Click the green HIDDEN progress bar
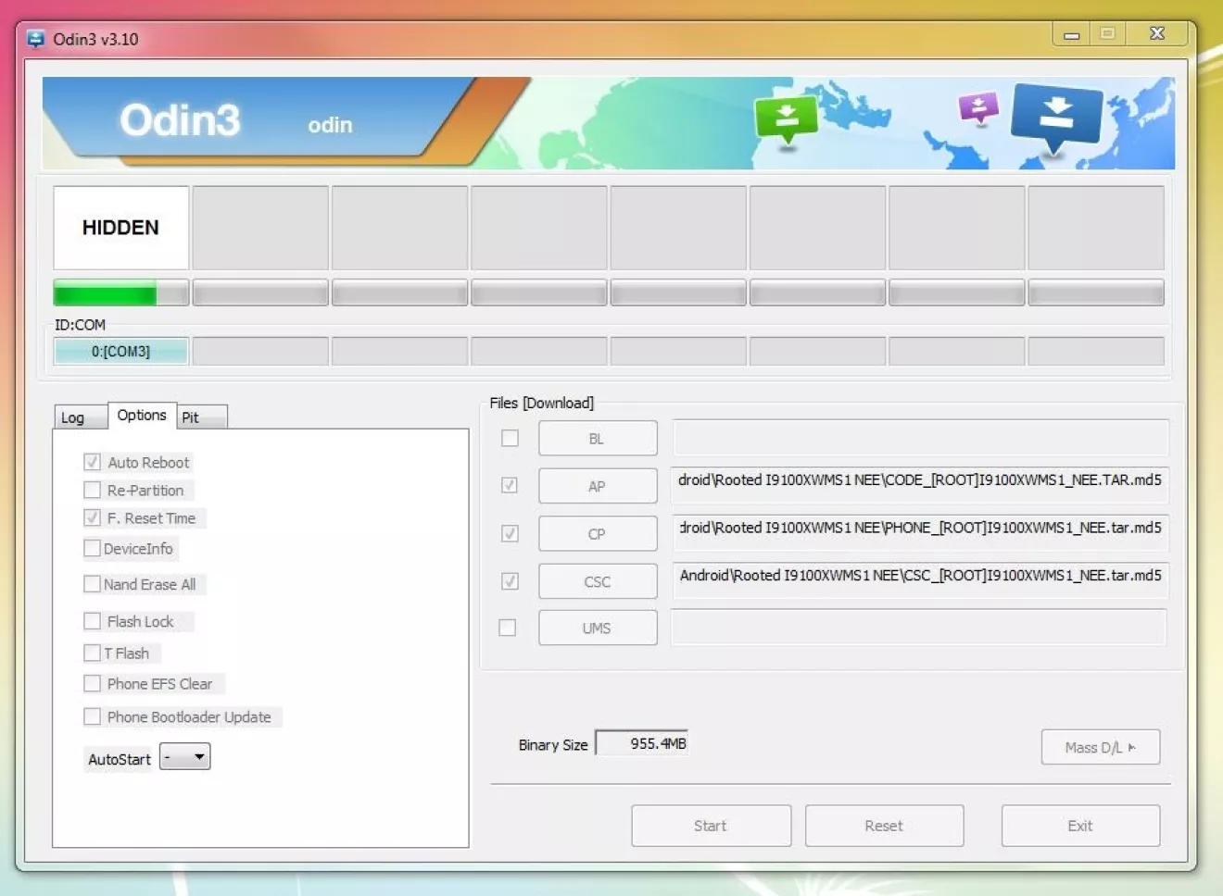 (x=120, y=292)
